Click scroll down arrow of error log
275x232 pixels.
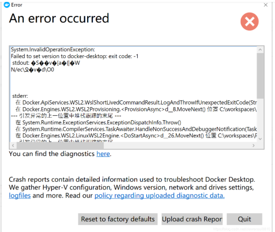tap(260, 139)
